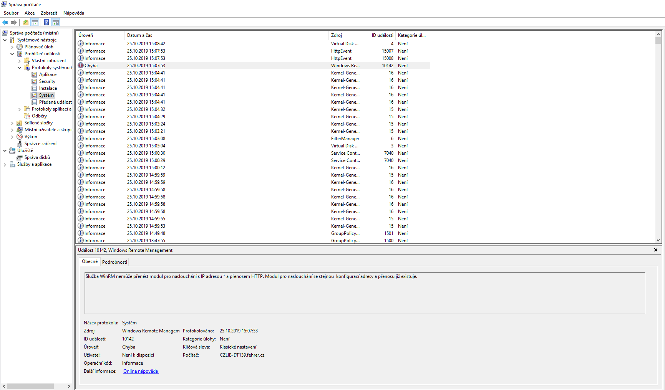Switch to the Podrobnosti tab
The height and width of the screenshot is (390, 665).
coord(114,262)
